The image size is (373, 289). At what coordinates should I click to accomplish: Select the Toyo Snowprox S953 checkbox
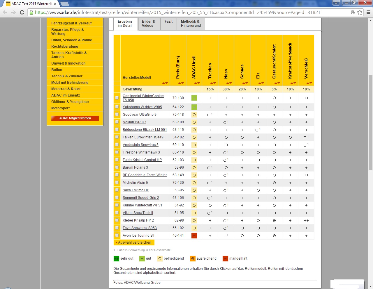tap(117, 228)
